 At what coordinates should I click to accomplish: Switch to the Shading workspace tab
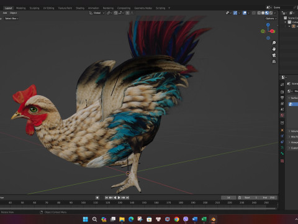click(80, 8)
